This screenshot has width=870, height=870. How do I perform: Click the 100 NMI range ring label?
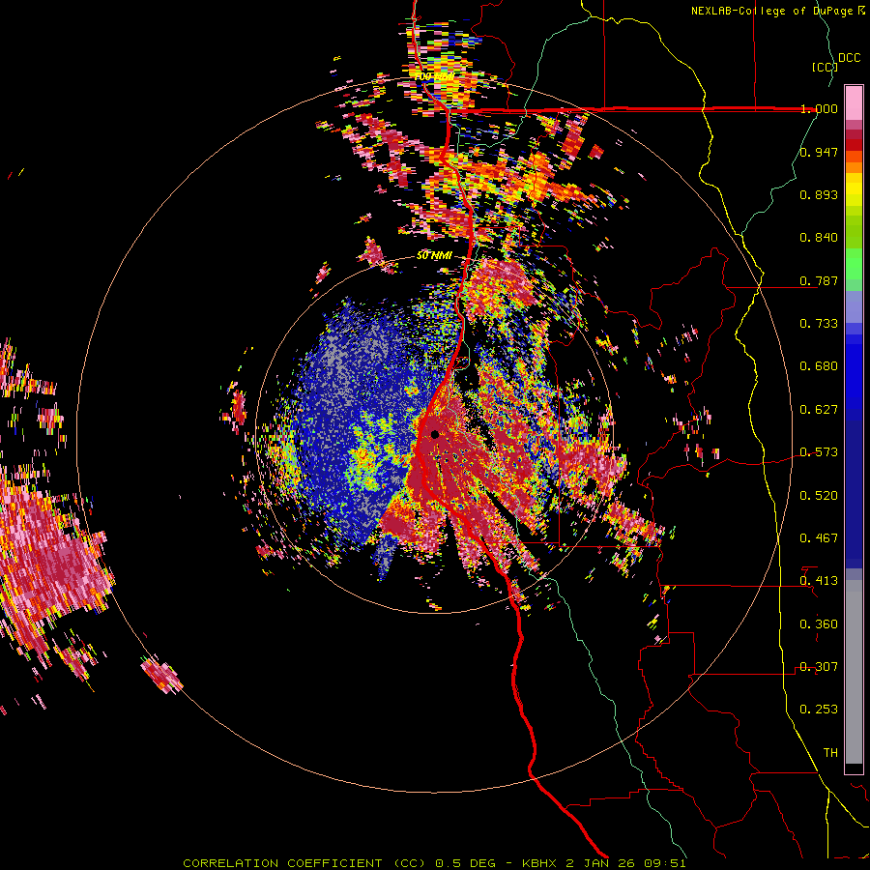[x=434, y=75]
